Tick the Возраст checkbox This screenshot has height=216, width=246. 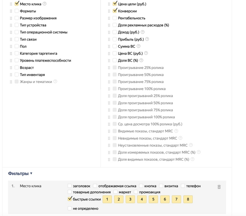pyautogui.click(x=17, y=67)
